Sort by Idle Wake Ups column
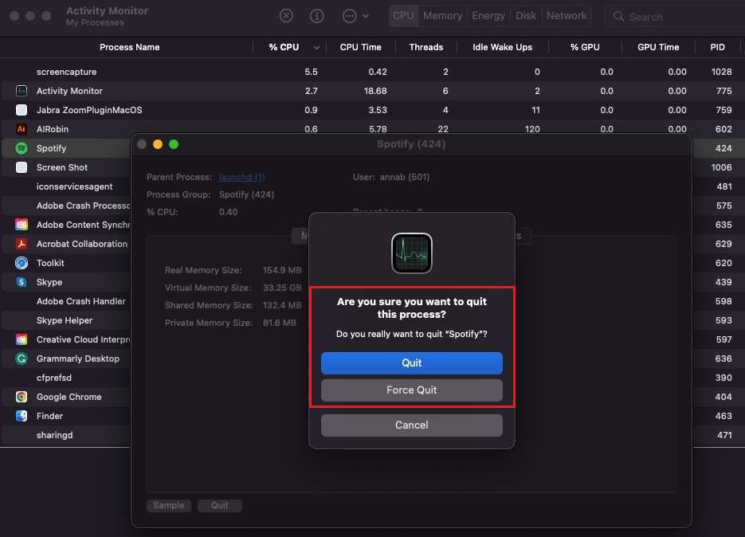Screen dimensions: 745x537 [502, 47]
